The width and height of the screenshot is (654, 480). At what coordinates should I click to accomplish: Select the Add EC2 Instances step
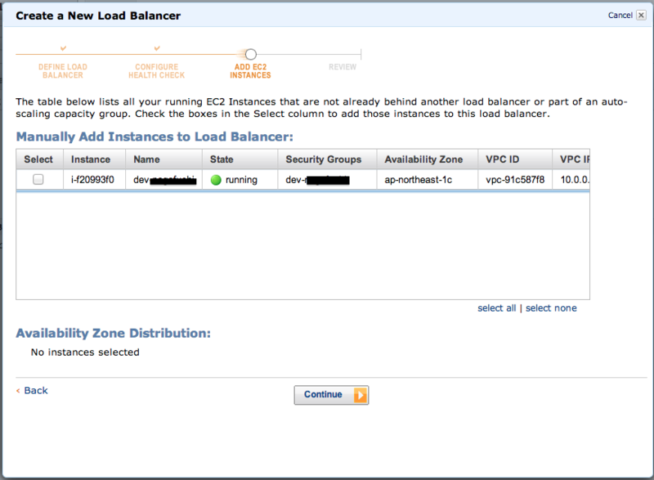[x=250, y=71]
